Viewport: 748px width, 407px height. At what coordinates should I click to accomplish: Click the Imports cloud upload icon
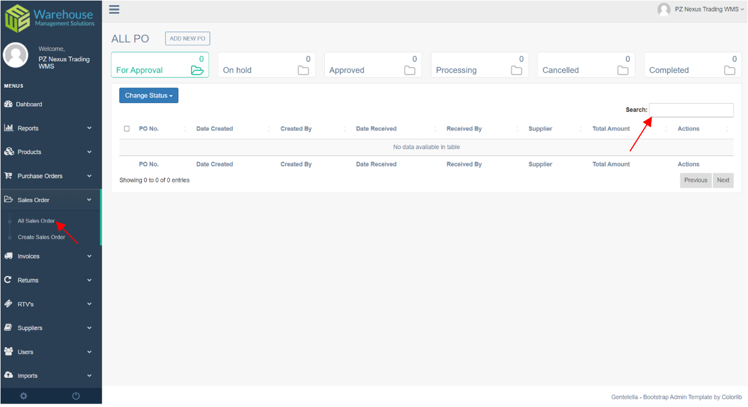tap(8, 376)
